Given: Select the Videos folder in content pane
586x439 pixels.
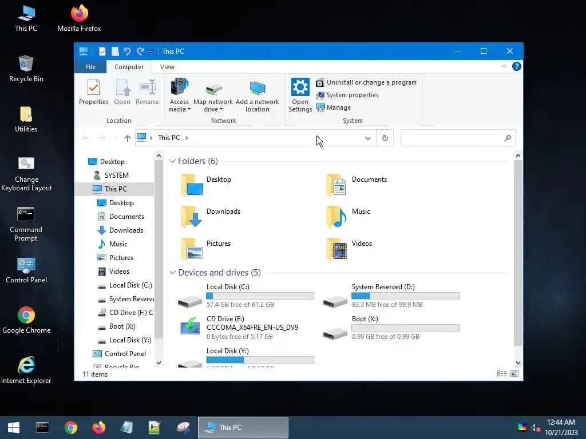Looking at the screenshot, I should (x=349, y=249).
